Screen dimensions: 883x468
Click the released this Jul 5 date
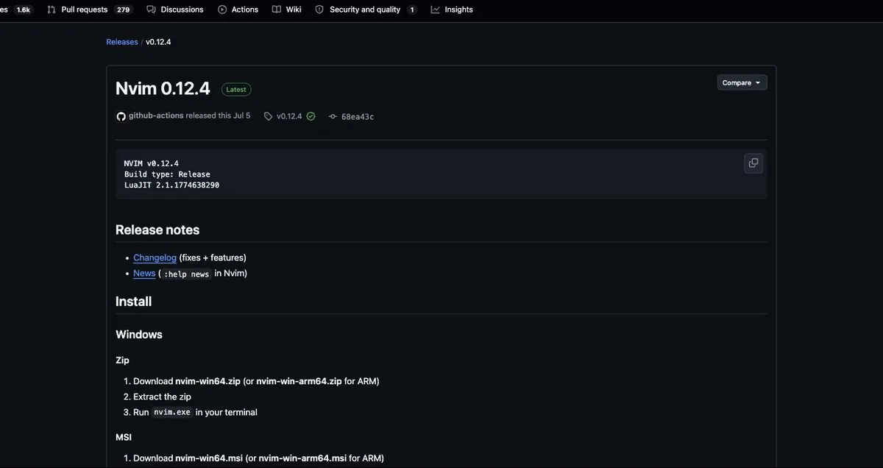tap(219, 116)
